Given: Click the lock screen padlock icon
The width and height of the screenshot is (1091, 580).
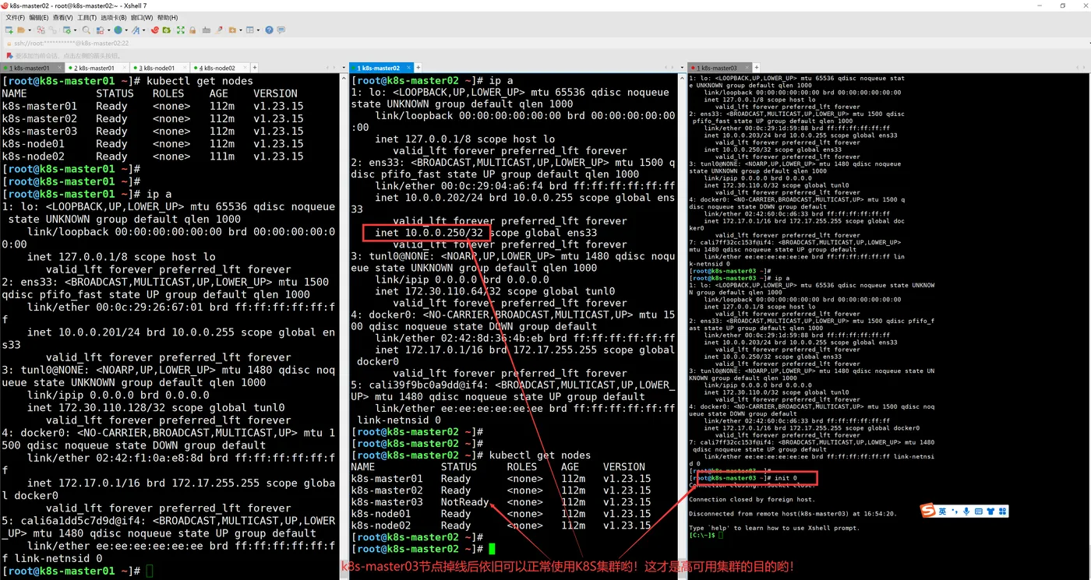Looking at the screenshot, I should (x=192, y=30).
